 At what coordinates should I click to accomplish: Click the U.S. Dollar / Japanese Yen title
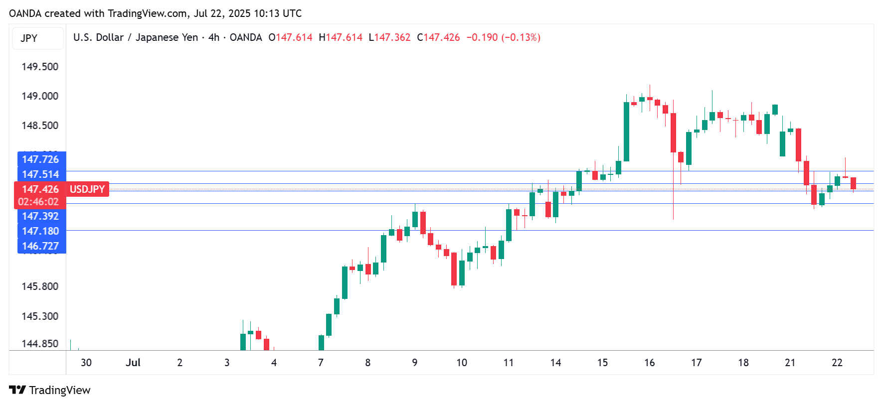135,37
